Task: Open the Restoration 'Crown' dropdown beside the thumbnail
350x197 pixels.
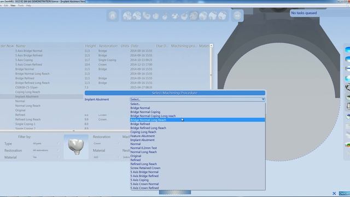Action: [106, 143]
